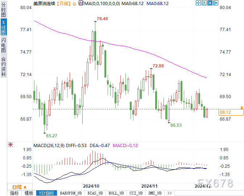Click the first blue crosshair toolbar icon
This screenshot has width=244, height=196.
coord(198,3)
